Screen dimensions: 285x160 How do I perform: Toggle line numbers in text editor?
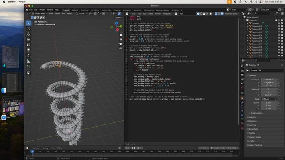(216, 14)
